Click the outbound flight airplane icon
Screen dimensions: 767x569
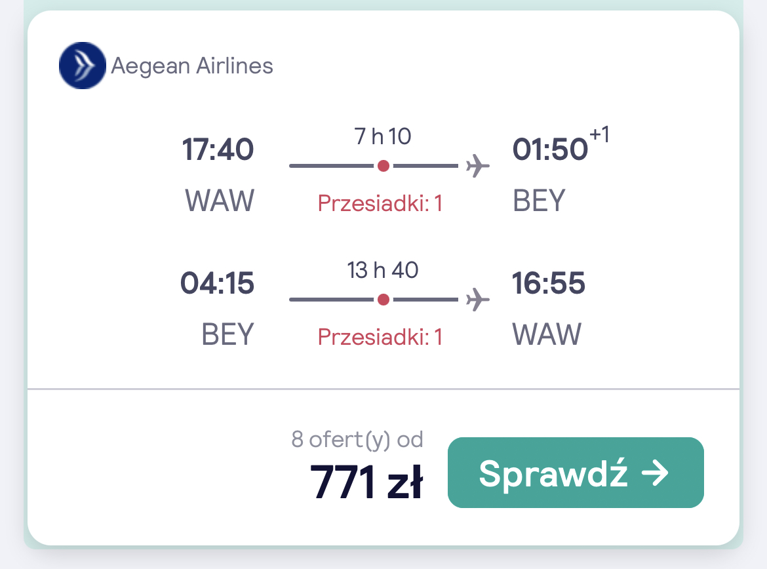point(477,166)
